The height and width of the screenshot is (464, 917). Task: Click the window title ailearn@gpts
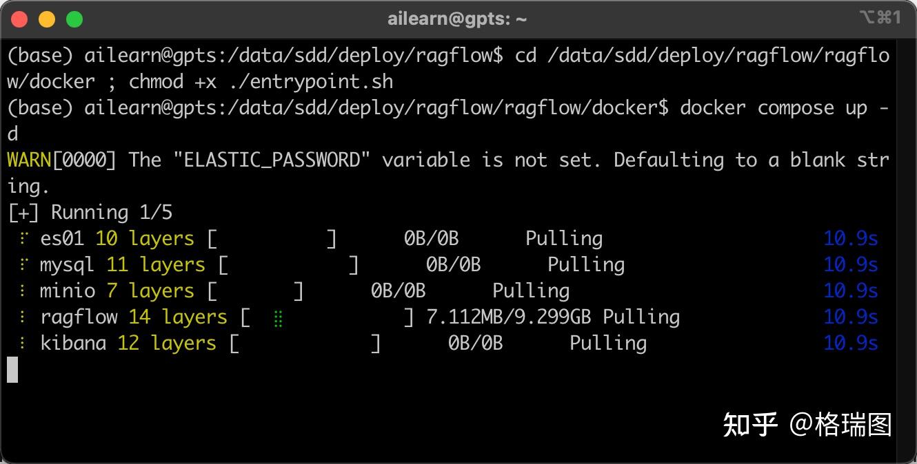tap(457, 19)
